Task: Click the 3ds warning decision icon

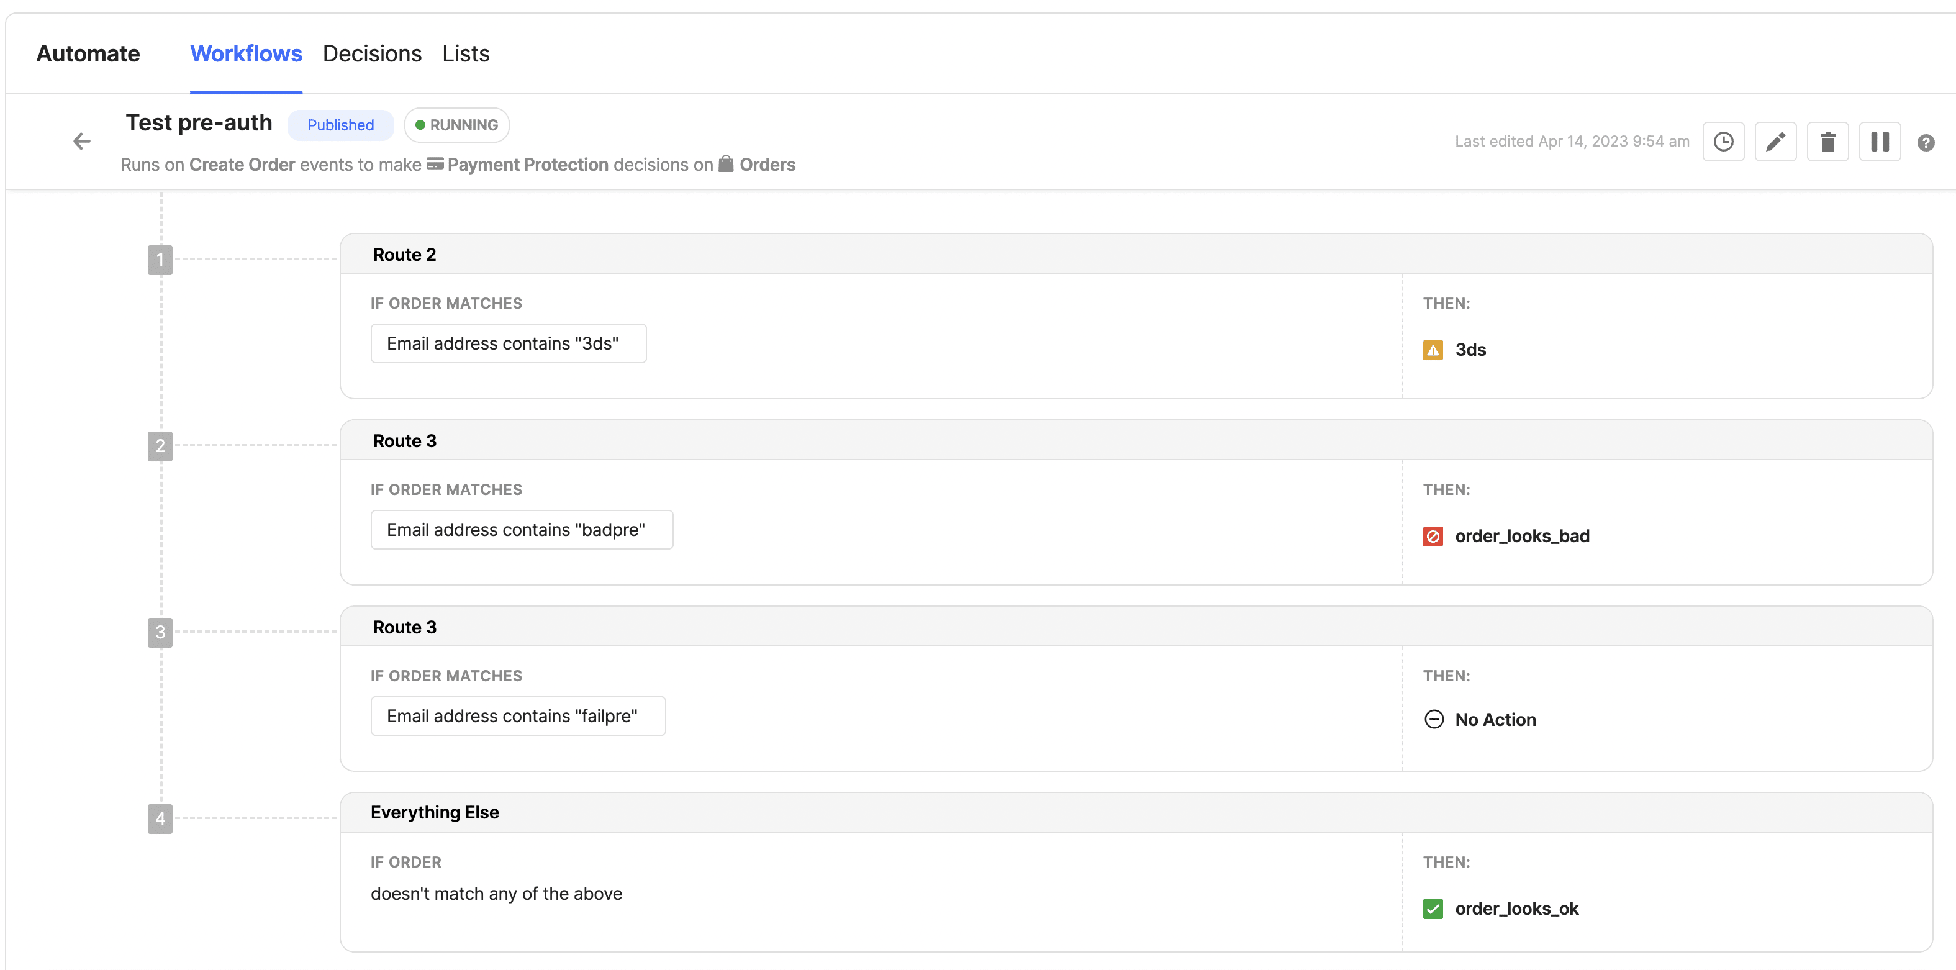Action: (1433, 350)
